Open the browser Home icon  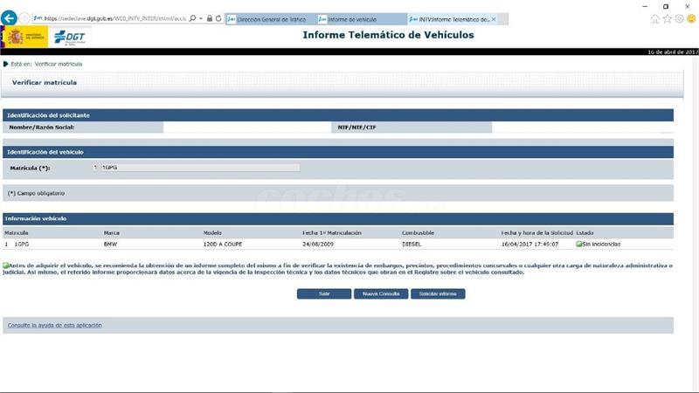[655, 18]
